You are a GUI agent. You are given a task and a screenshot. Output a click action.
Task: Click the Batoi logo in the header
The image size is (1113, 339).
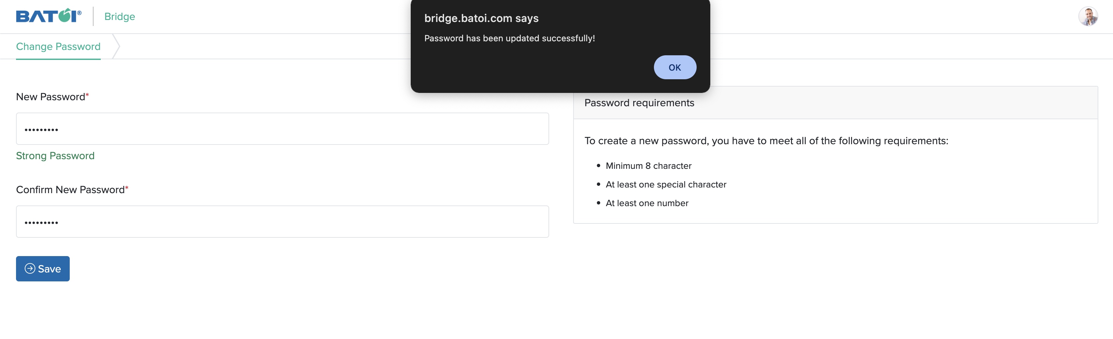tap(48, 16)
